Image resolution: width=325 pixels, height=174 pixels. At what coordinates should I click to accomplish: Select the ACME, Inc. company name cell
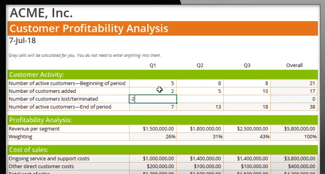tap(41, 13)
